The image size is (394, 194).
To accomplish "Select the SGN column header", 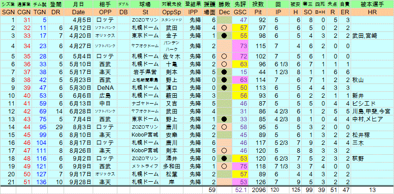I will pyautogui.click(x=8, y=12).
